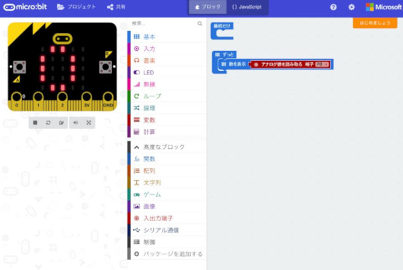Click the 共有 share button

click(116, 7)
